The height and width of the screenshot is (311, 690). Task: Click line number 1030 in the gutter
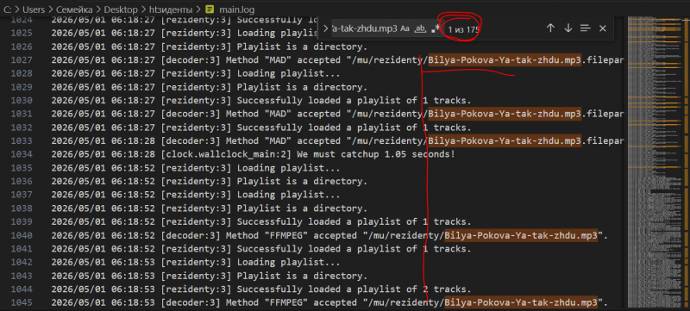point(22,101)
